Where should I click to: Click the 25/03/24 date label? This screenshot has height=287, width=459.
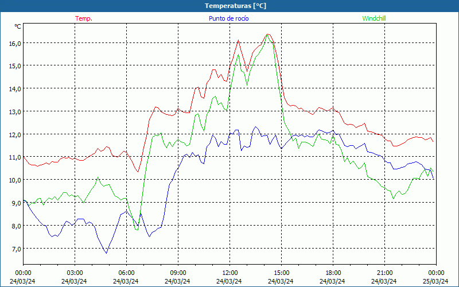[435, 281]
